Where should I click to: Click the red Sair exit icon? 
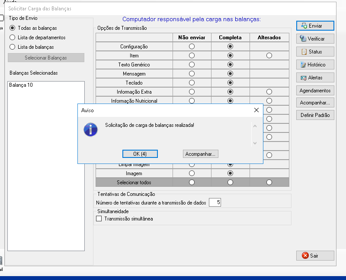tap(305, 255)
